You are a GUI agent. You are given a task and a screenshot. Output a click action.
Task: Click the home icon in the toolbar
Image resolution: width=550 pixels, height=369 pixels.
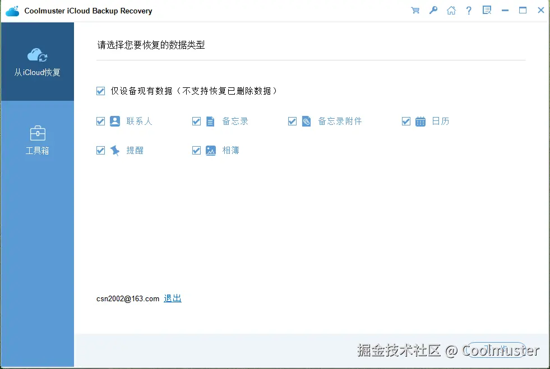[x=451, y=10]
